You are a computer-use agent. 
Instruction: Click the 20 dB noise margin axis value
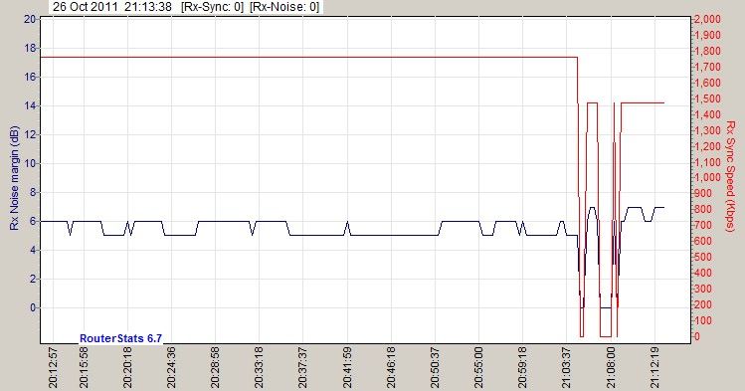point(30,19)
